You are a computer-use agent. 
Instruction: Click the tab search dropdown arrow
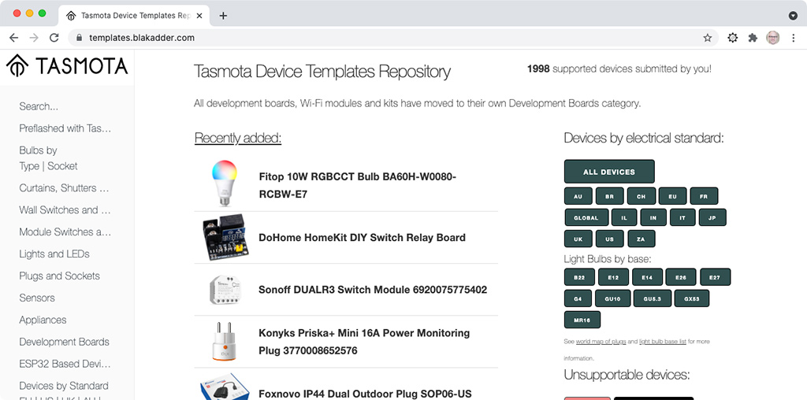(793, 16)
